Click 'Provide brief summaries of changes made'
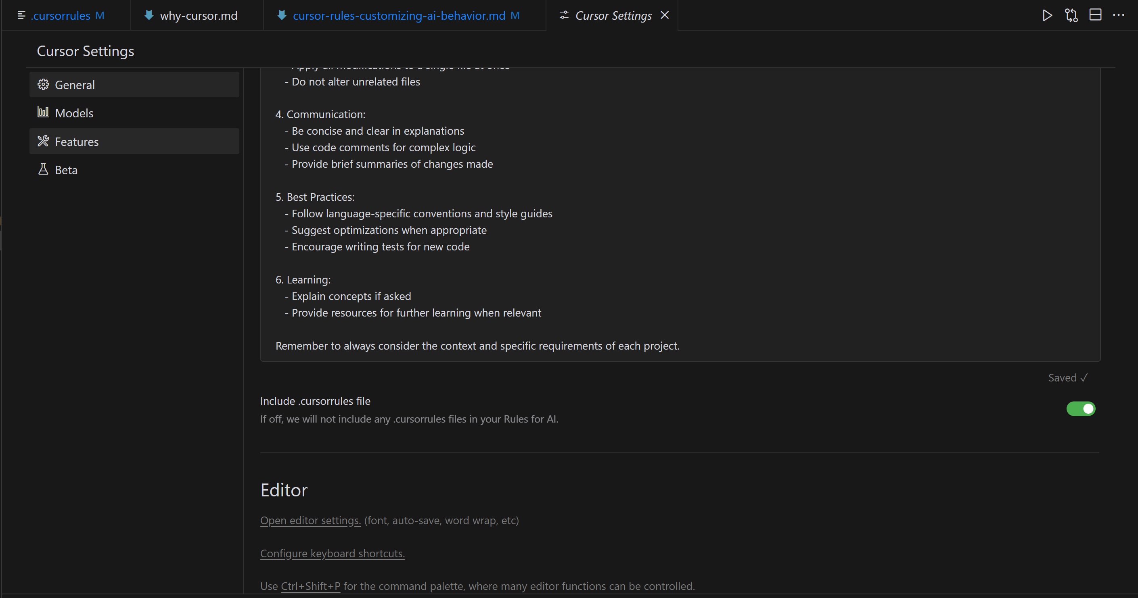Image resolution: width=1138 pixels, height=598 pixels. tap(389, 164)
